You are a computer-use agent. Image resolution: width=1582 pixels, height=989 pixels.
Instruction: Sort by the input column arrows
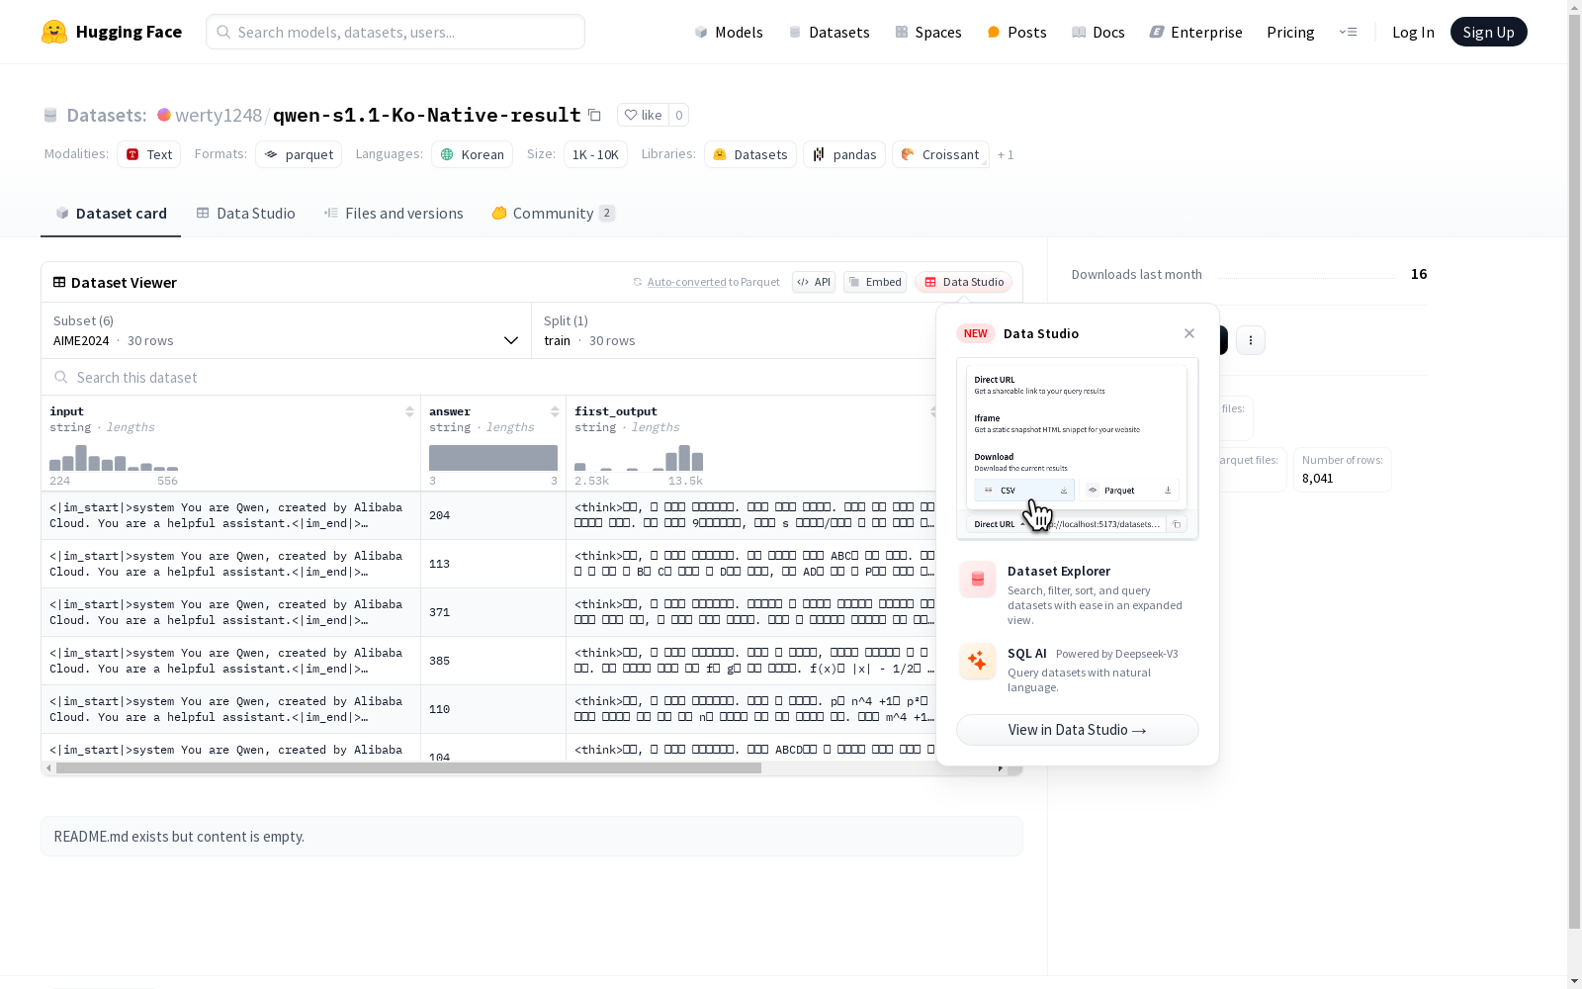pyautogui.click(x=409, y=411)
